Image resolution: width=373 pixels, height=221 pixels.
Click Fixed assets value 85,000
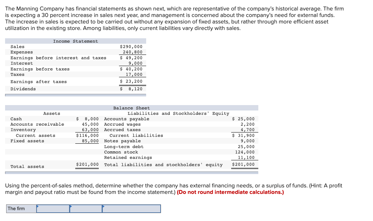tap(90, 141)
